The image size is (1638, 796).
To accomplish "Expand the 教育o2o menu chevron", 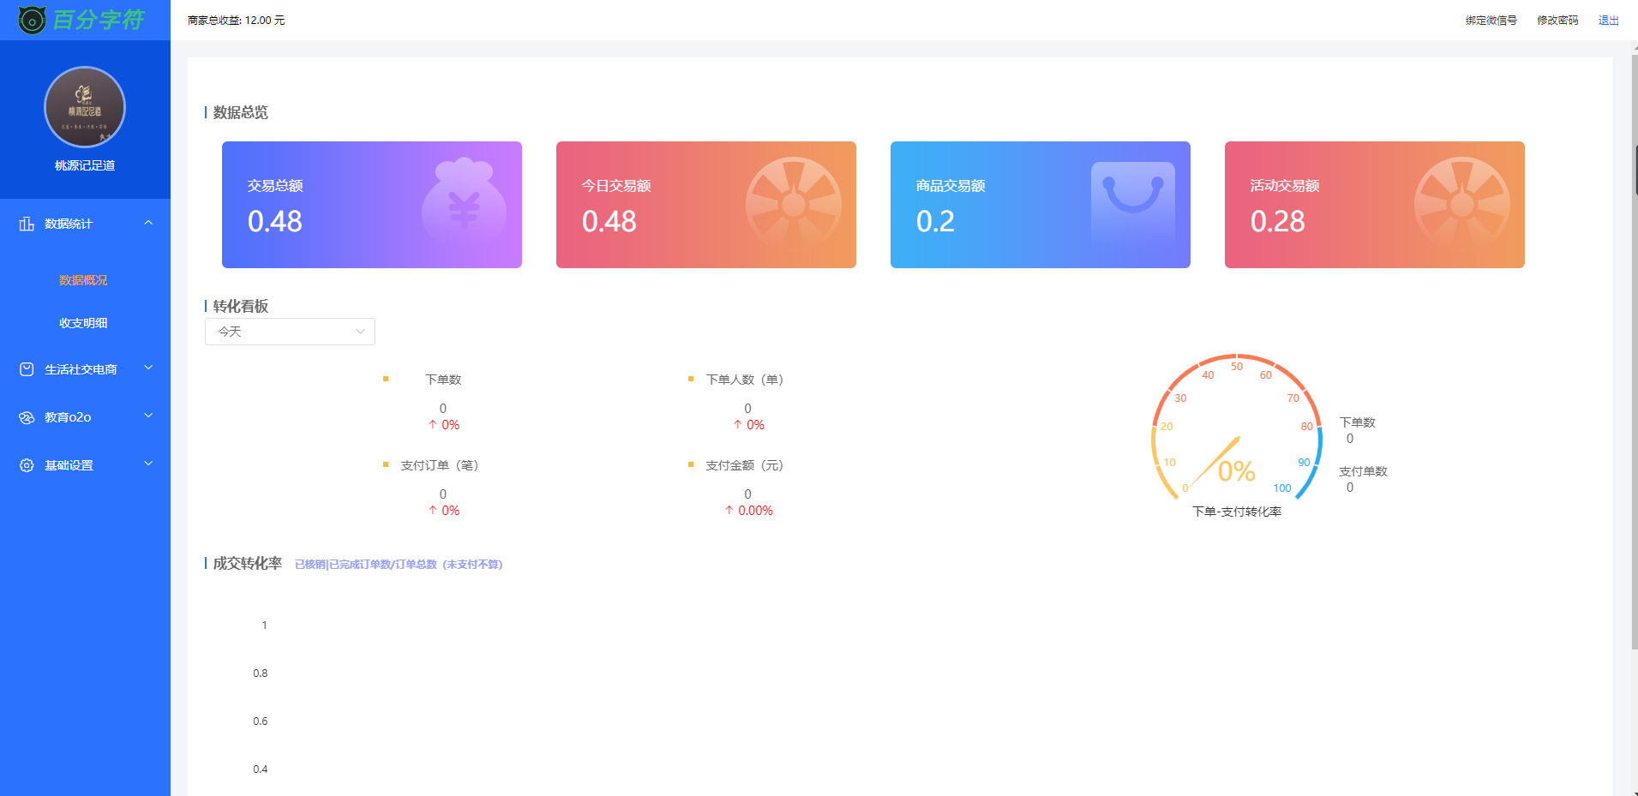I will [148, 416].
